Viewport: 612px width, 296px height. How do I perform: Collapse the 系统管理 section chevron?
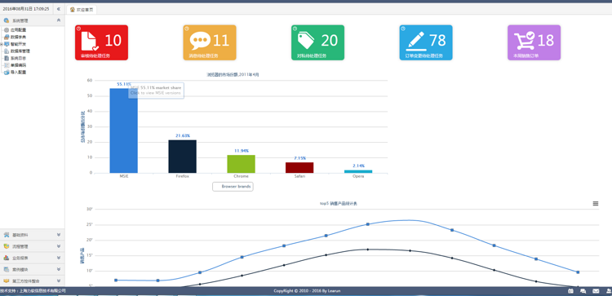click(x=59, y=20)
